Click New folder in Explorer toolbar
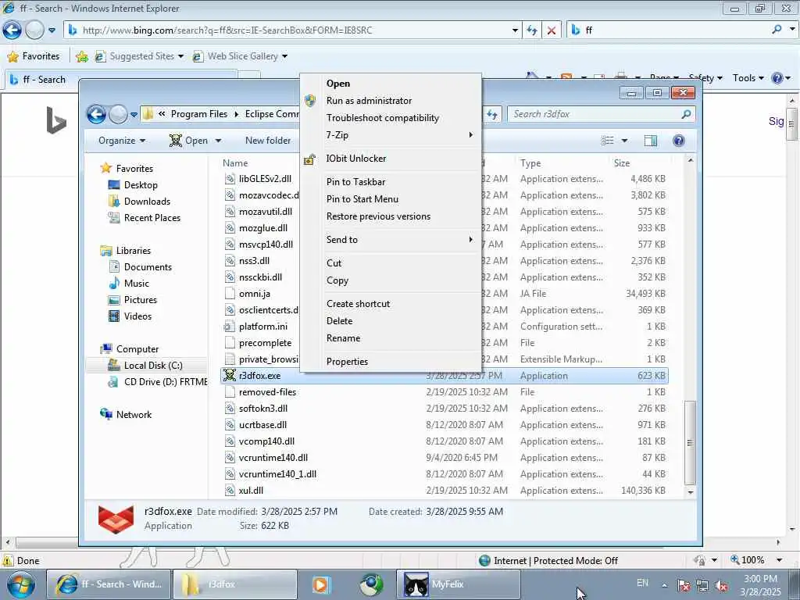This screenshot has height=600, width=800. (x=268, y=141)
